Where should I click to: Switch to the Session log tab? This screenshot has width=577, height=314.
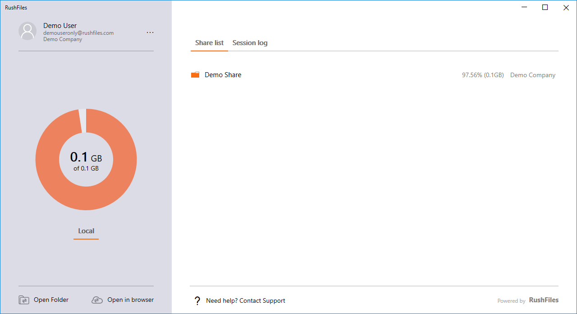pyautogui.click(x=250, y=43)
